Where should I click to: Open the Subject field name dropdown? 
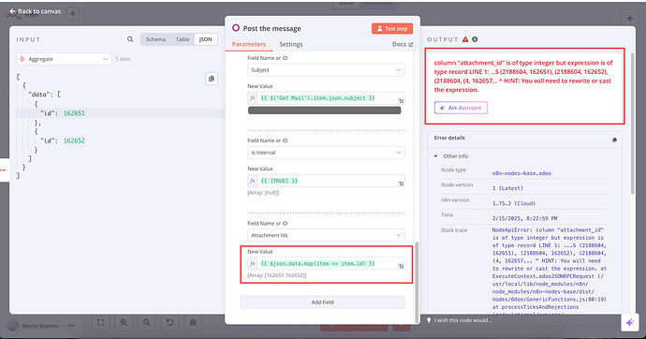click(326, 70)
